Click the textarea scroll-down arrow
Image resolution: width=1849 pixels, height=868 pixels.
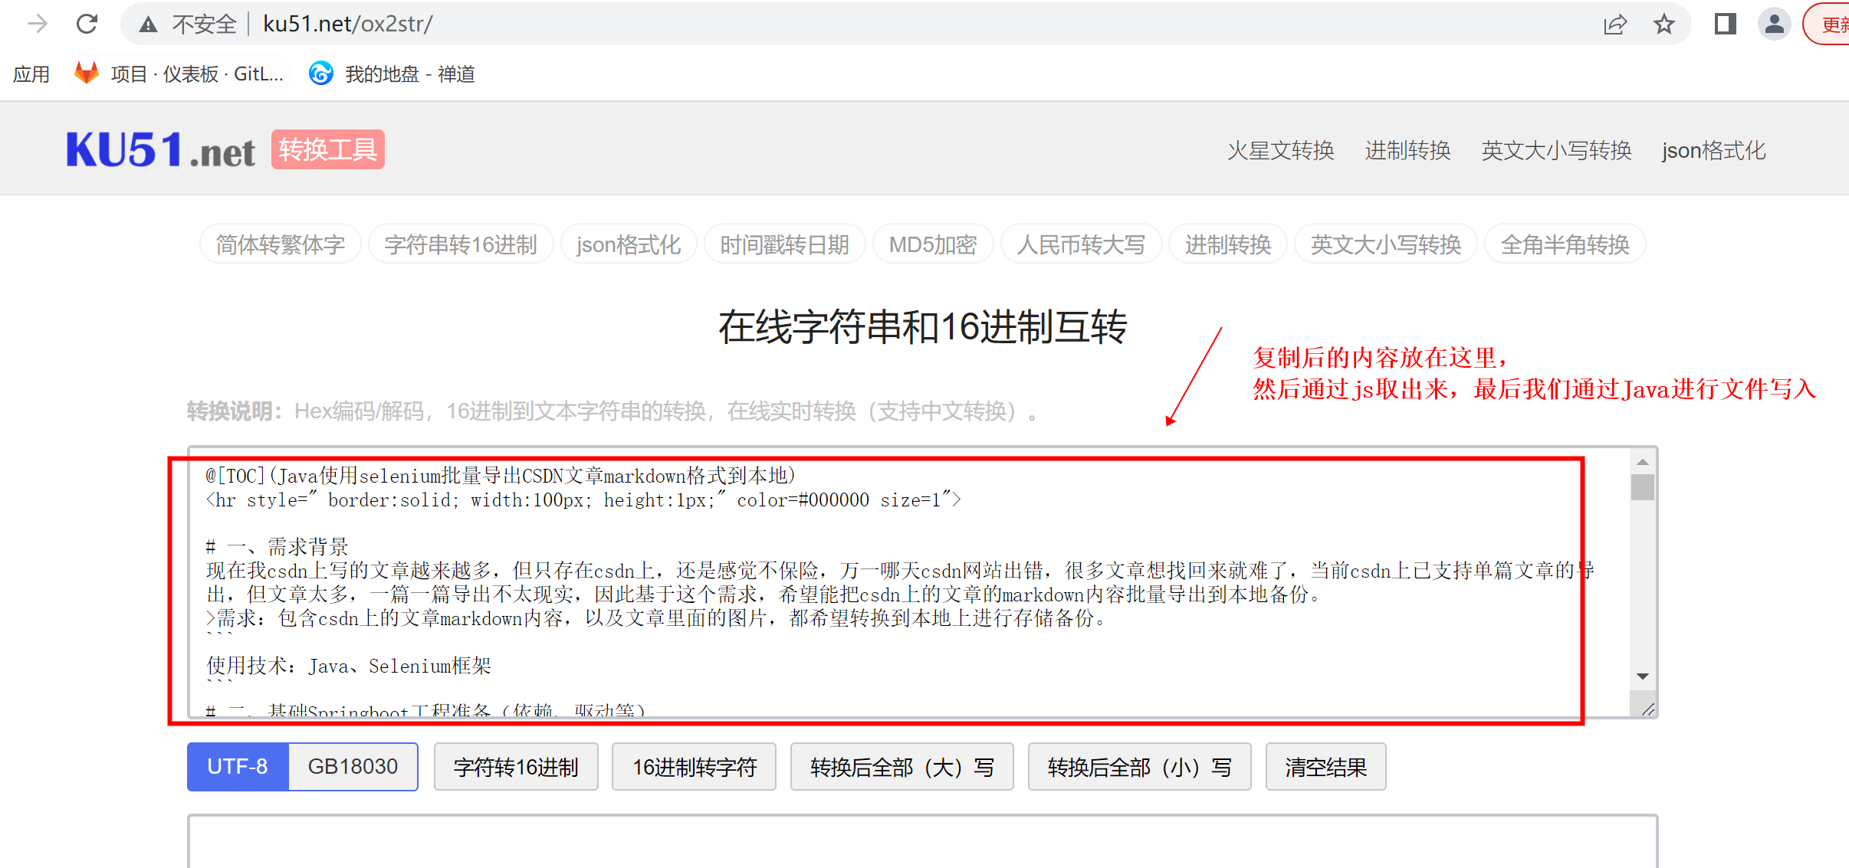[1642, 676]
